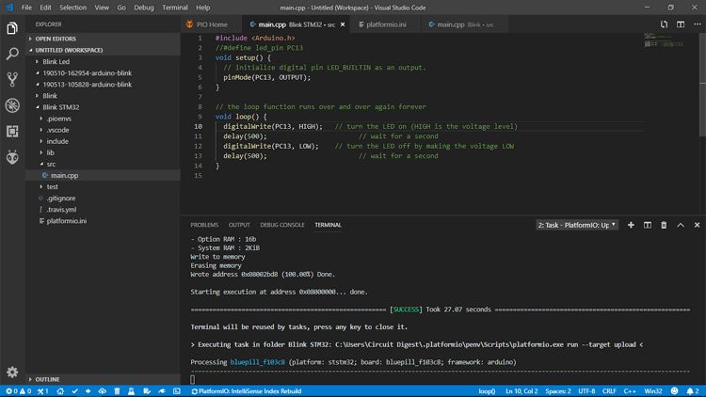This screenshot has width=706, height=397.
Task: Split the terminal panel
Action: pyautogui.click(x=648, y=225)
